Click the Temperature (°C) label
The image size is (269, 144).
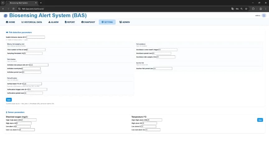[139, 117]
